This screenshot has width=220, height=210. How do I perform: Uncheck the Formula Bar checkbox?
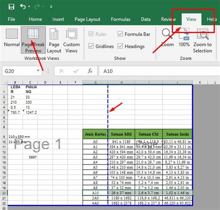point(120,34)
